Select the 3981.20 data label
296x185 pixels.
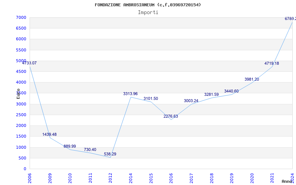click(x=252, y=80)
